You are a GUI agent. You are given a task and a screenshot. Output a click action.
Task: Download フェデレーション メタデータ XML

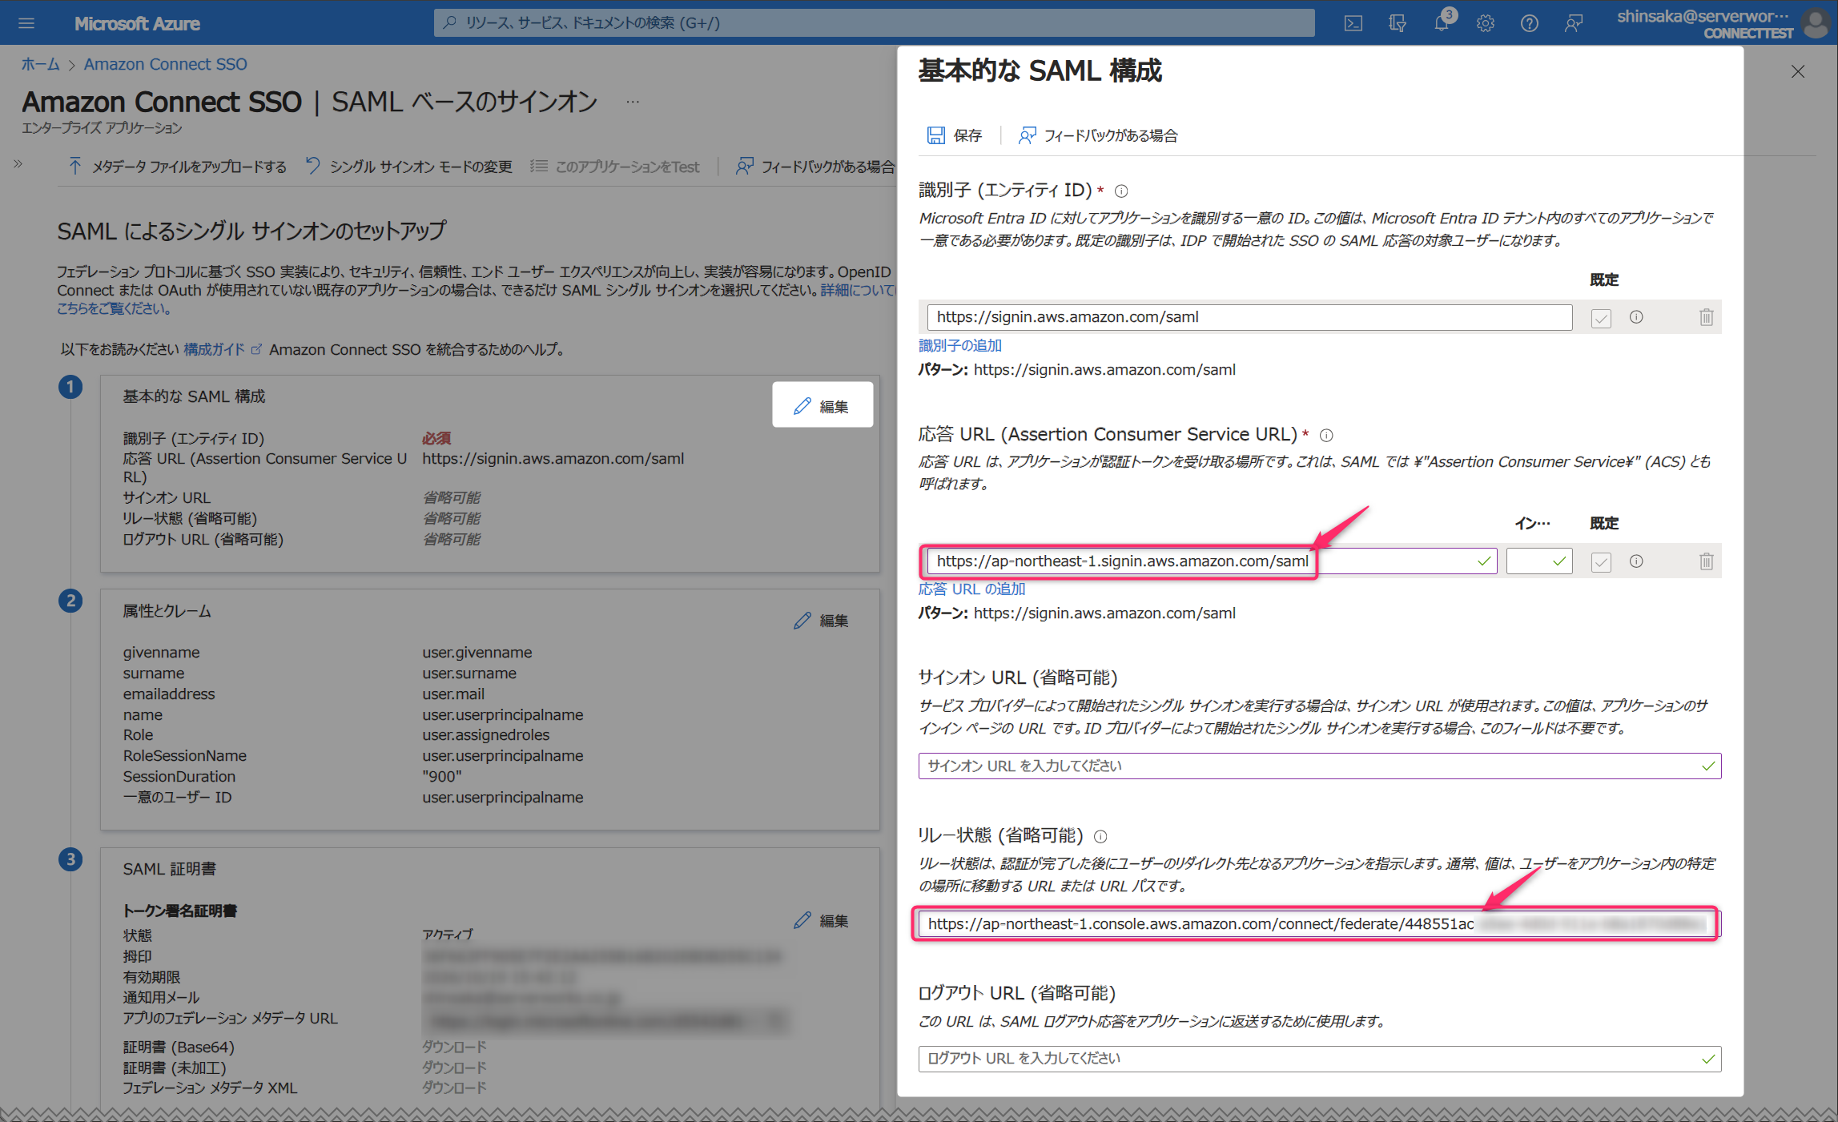[455, 1088]
